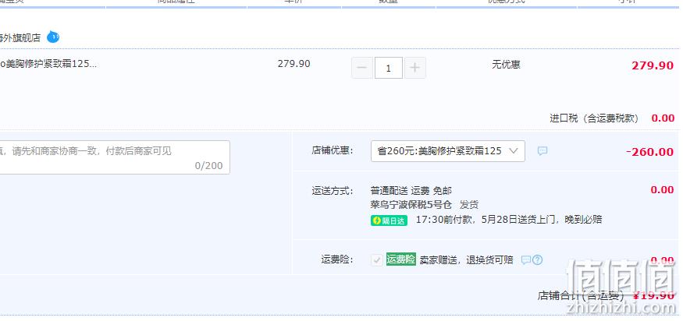
Task: Click the green 隔日达 next-day delivery badge
Action: click(389, 220)
